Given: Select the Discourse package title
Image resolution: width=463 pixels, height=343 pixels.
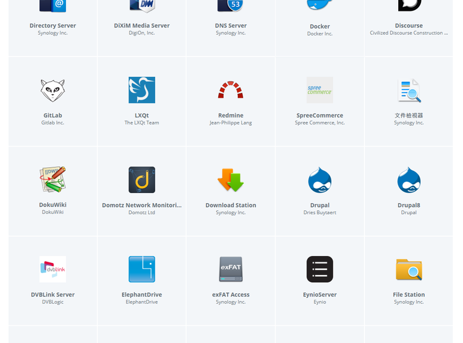Looking at the screenshot, I should click(x=409, y=26).
